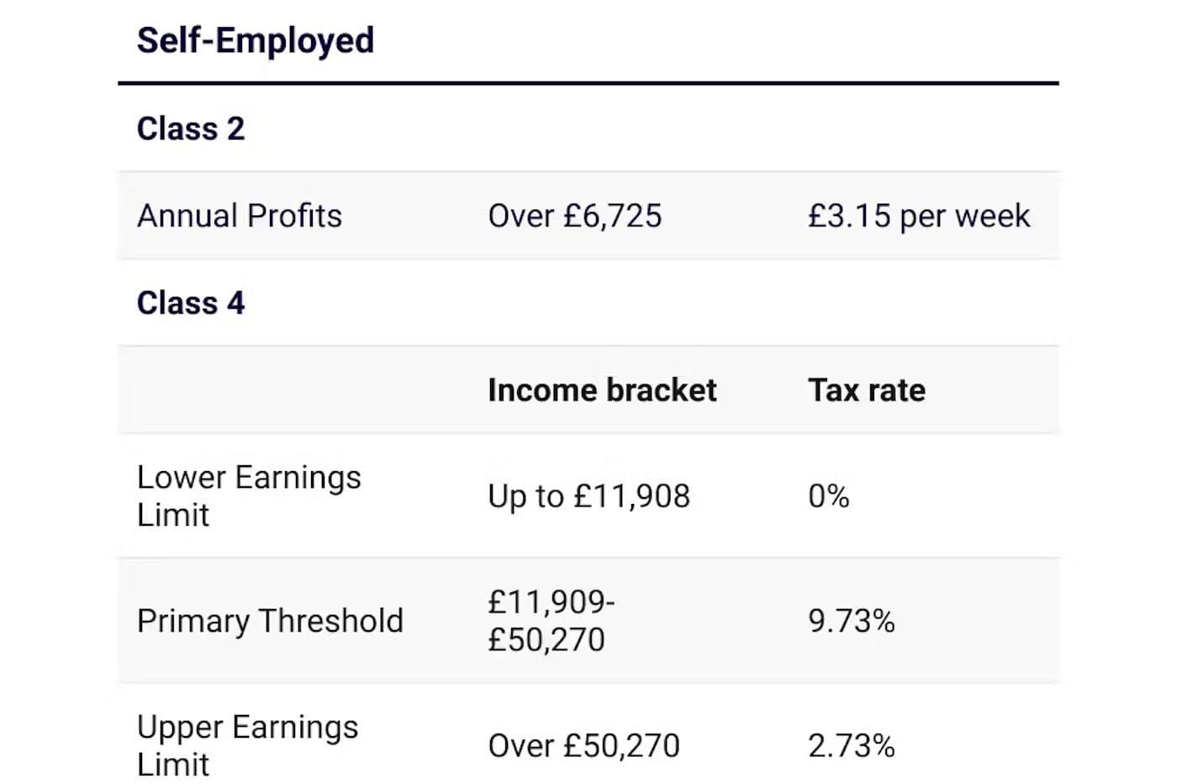Image resolution: width=1177 pixels, height=784 pixels.
Task: Select the Class 4 section header
Action: click(x=190, y=303)
